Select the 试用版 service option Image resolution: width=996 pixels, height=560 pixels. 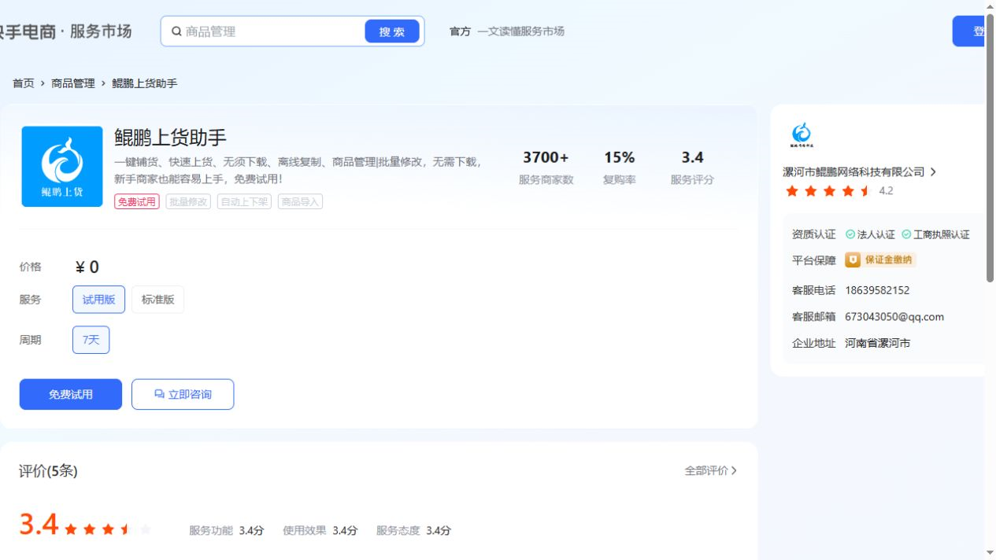[x=98, y=300]
